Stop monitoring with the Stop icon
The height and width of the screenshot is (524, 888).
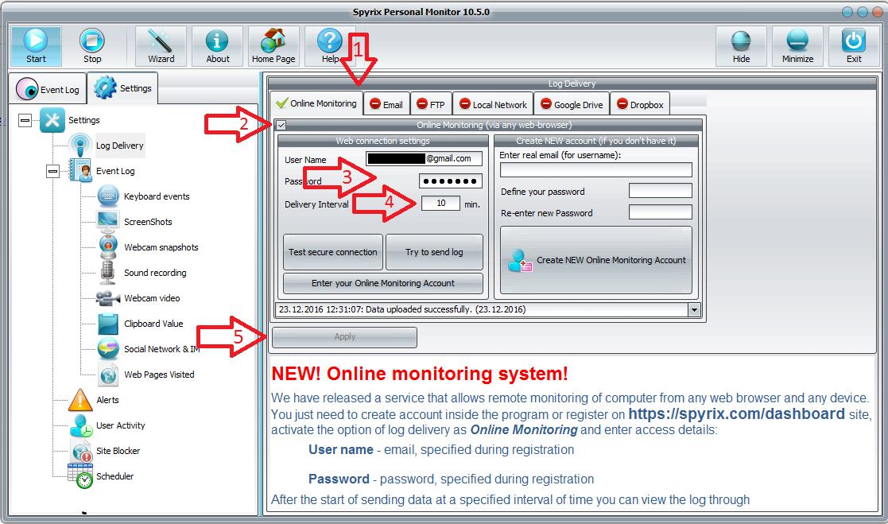(x=91, y=46)
